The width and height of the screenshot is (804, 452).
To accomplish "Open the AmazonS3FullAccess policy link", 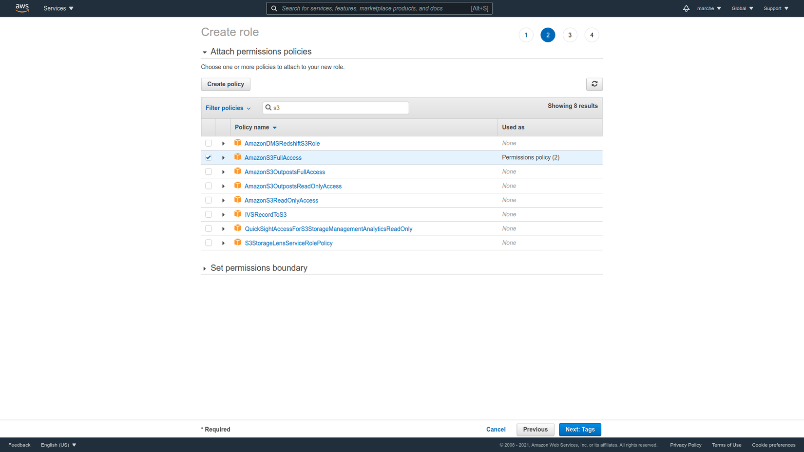I will click(x=273, y=158).
